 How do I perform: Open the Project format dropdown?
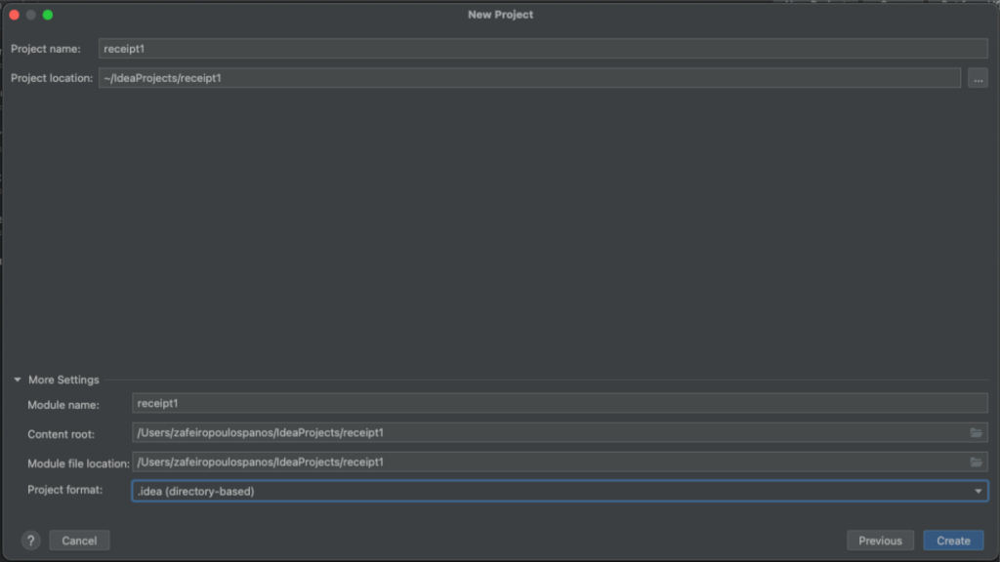560,492
